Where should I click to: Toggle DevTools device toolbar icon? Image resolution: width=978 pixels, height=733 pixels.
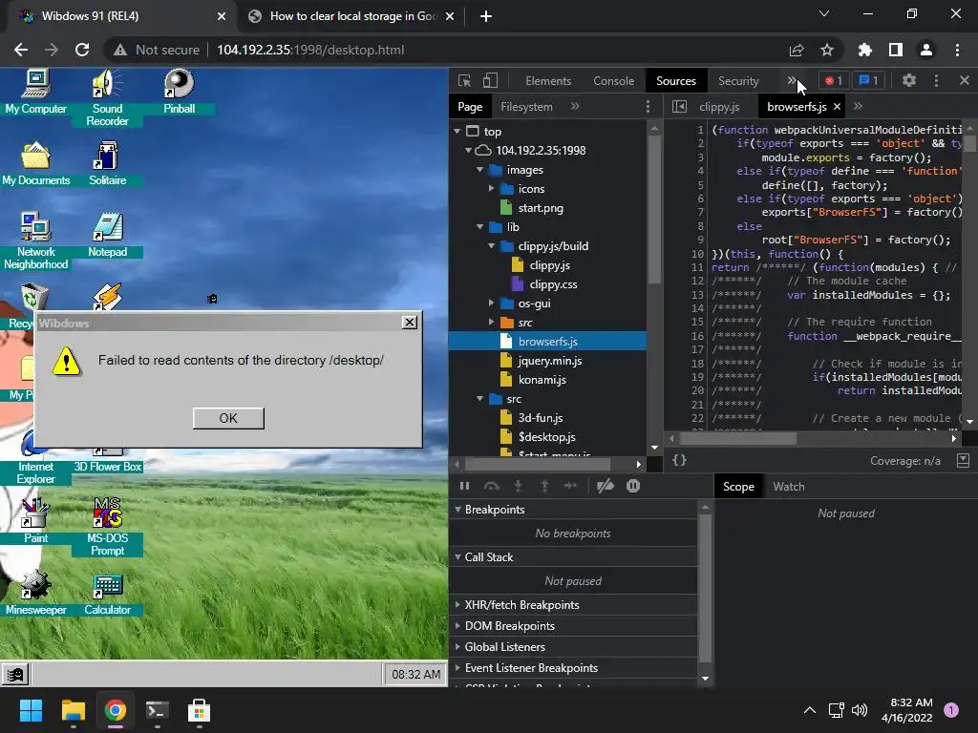click(490, 81)
